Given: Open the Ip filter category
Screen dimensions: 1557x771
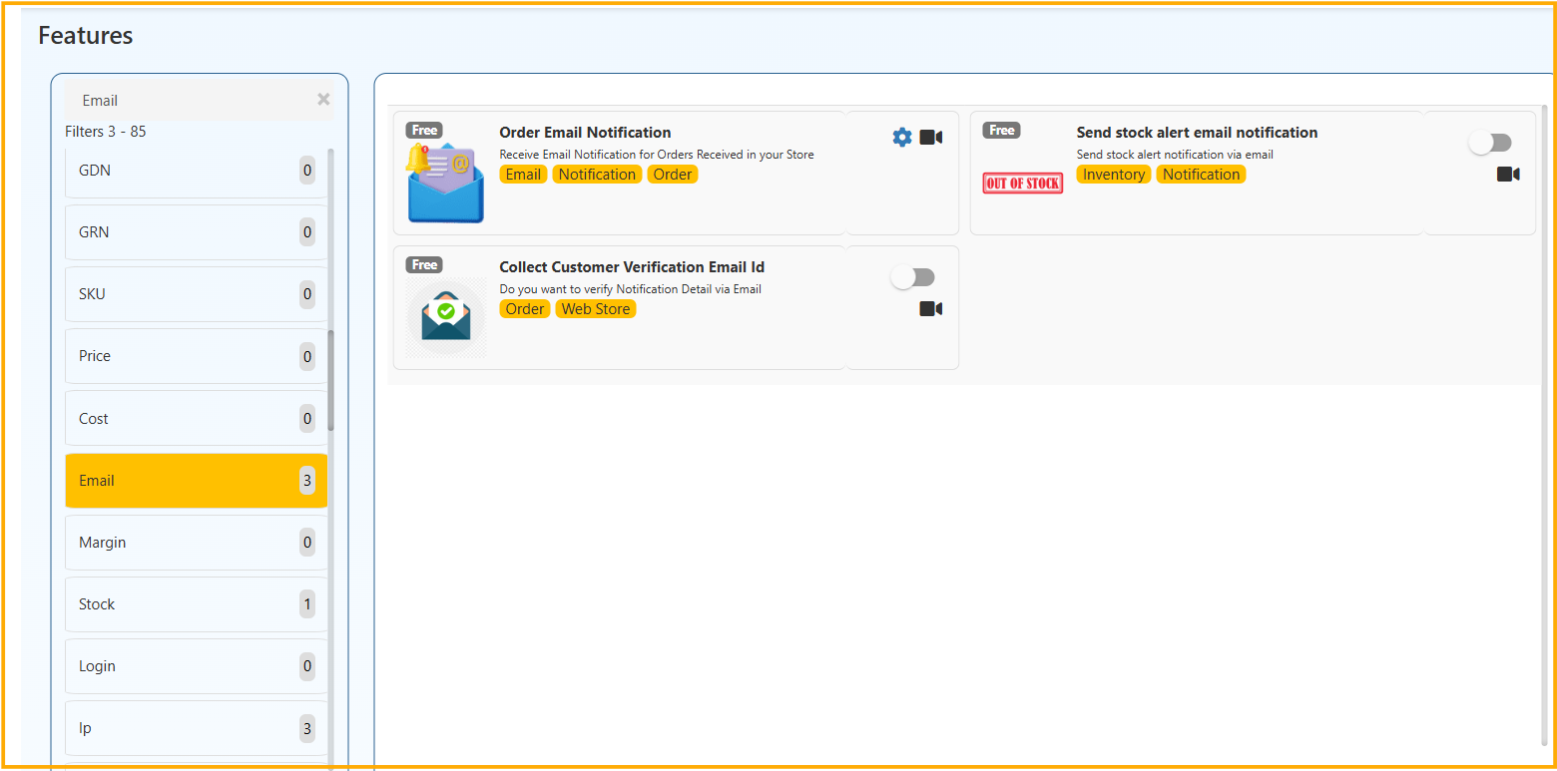Looking at the screenshot, I should point(196,728).
